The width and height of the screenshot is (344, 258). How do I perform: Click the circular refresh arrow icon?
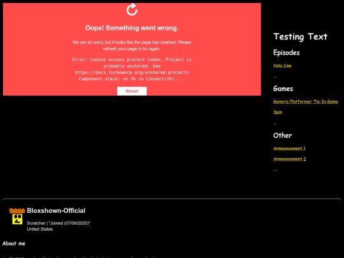click(132, 10)
